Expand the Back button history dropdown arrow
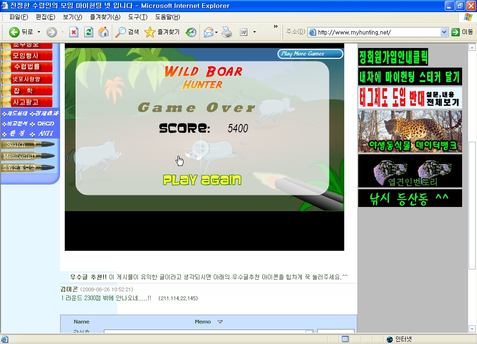477x344 pixels. click(x=39, y=32)
